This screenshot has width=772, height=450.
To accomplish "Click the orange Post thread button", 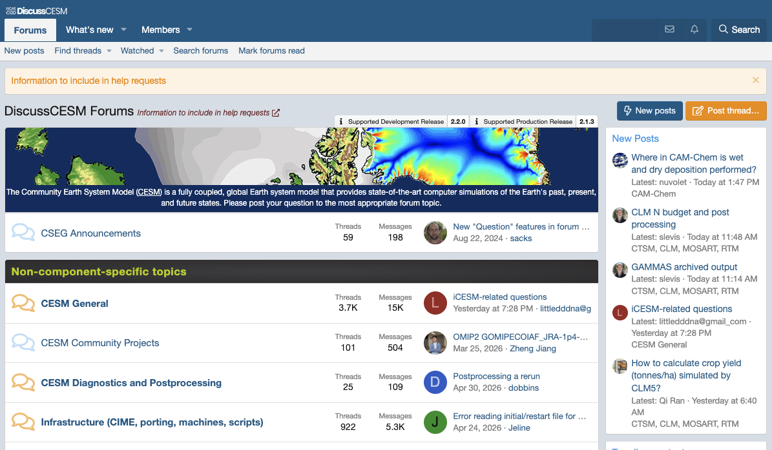I will (725, 110).
